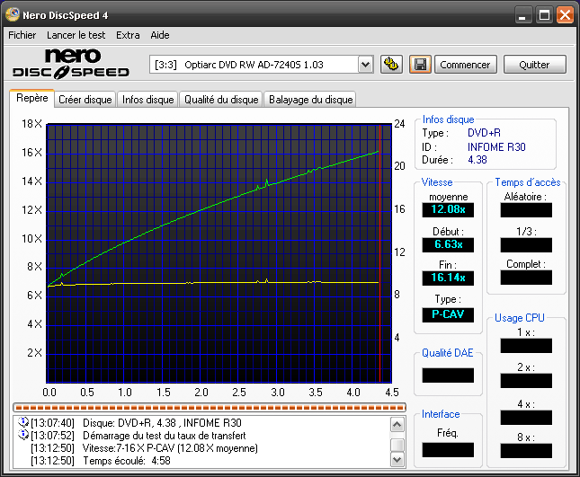This screenshot has width=580, height=477.
Task: Switch to the Créer disque tab
Action: (85, 100)
